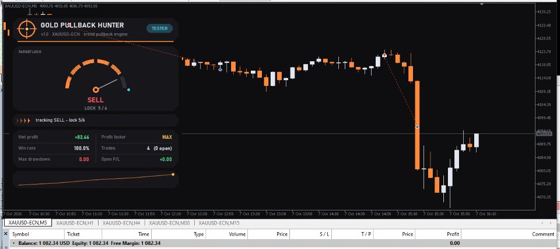Sort by the Time column header
The width and height of the screenshot is (560, 249).
[x=127, y=234]
